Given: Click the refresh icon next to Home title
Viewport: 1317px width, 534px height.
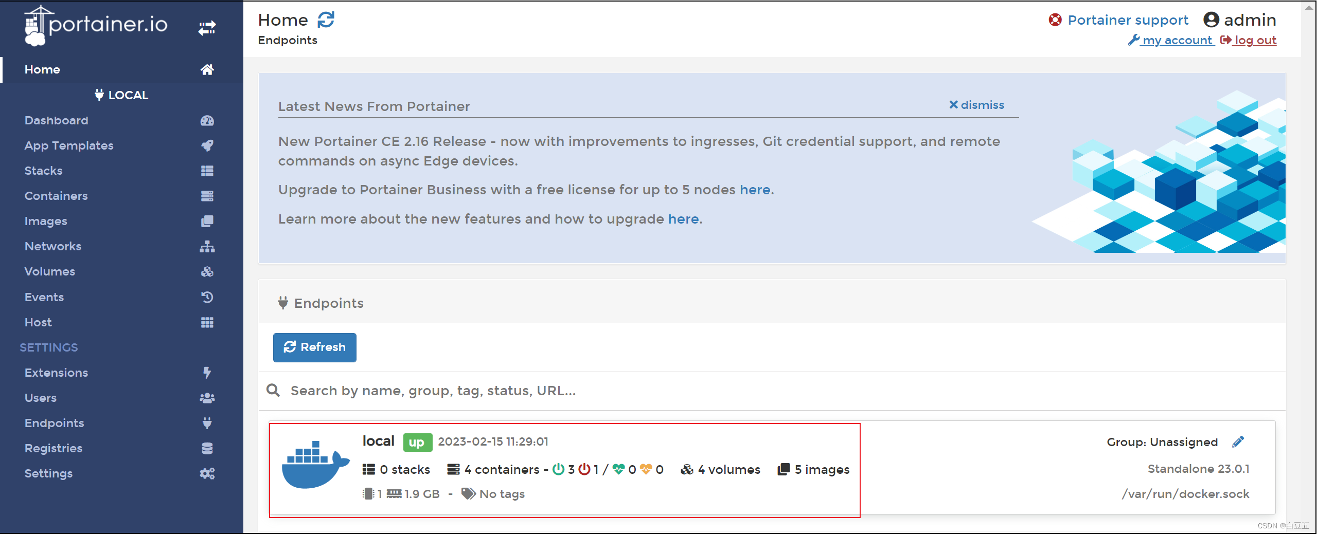Looking at the screenshot, I should (326, 20).
